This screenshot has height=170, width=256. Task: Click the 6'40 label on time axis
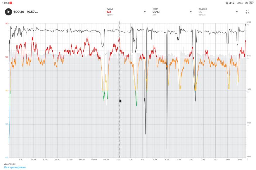click(x=21, y=160)
